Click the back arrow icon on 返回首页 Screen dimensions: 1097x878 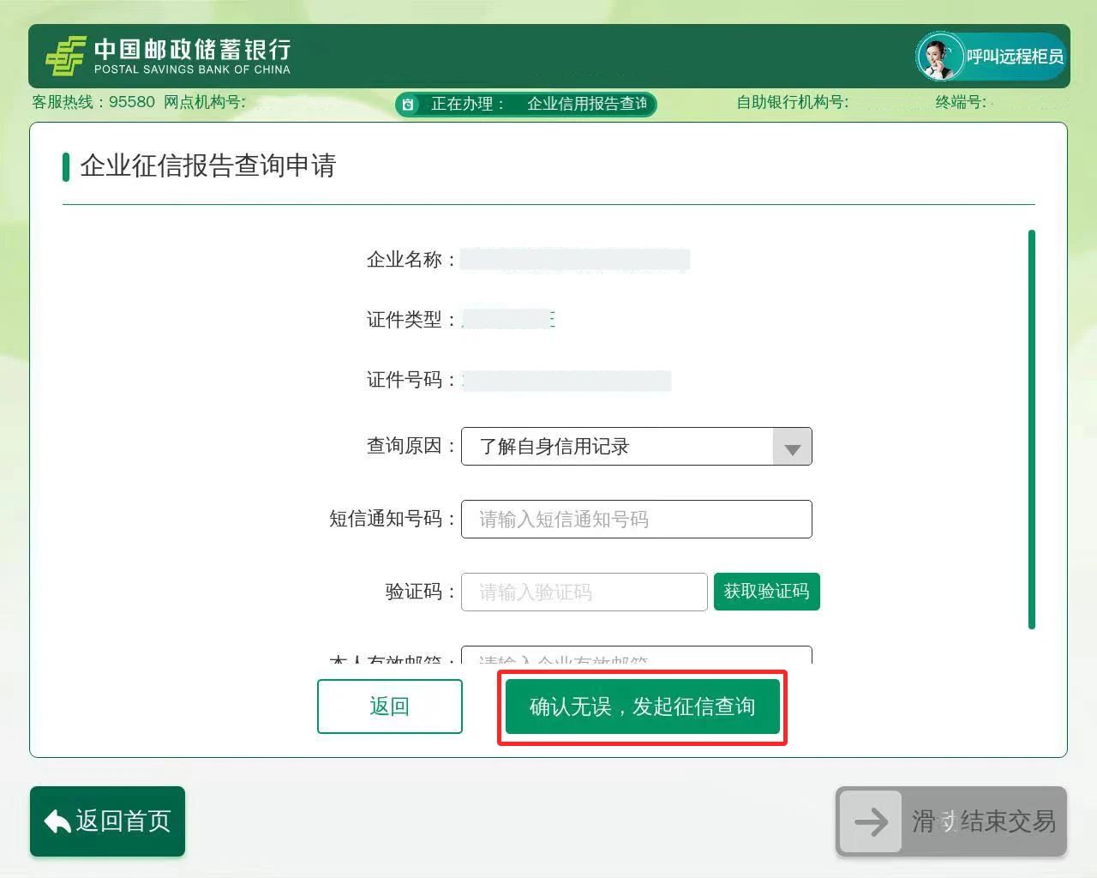pos(57,821)
